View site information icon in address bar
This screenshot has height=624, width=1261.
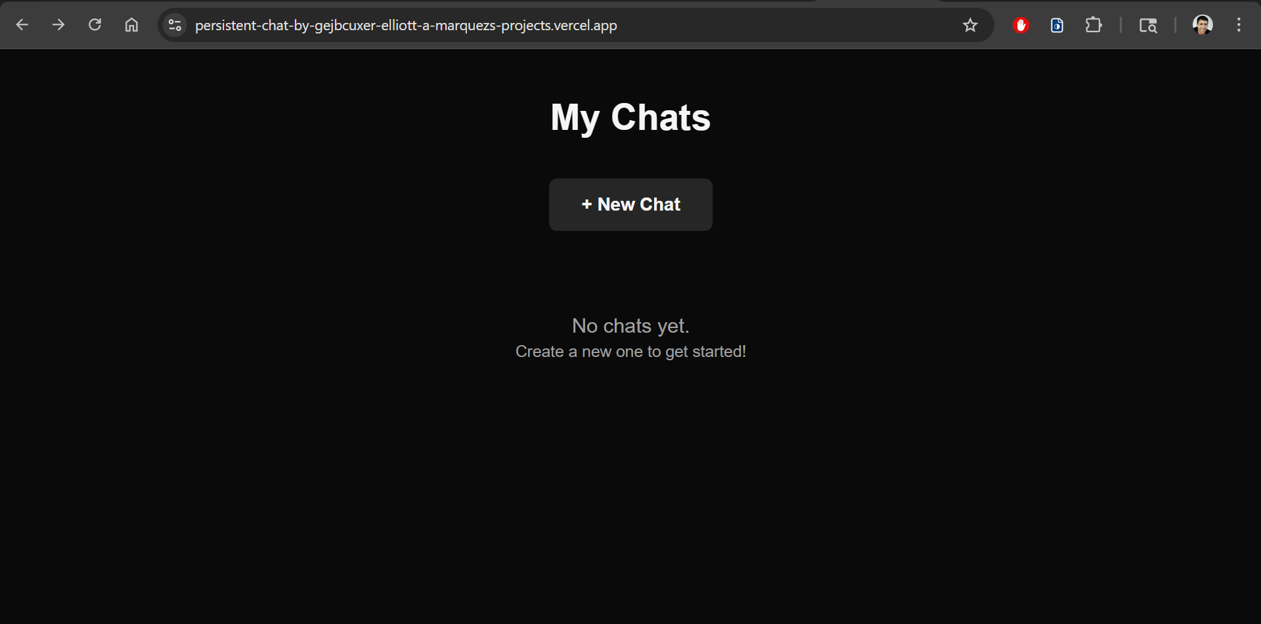pyautogui.click(x=175, y=25)
